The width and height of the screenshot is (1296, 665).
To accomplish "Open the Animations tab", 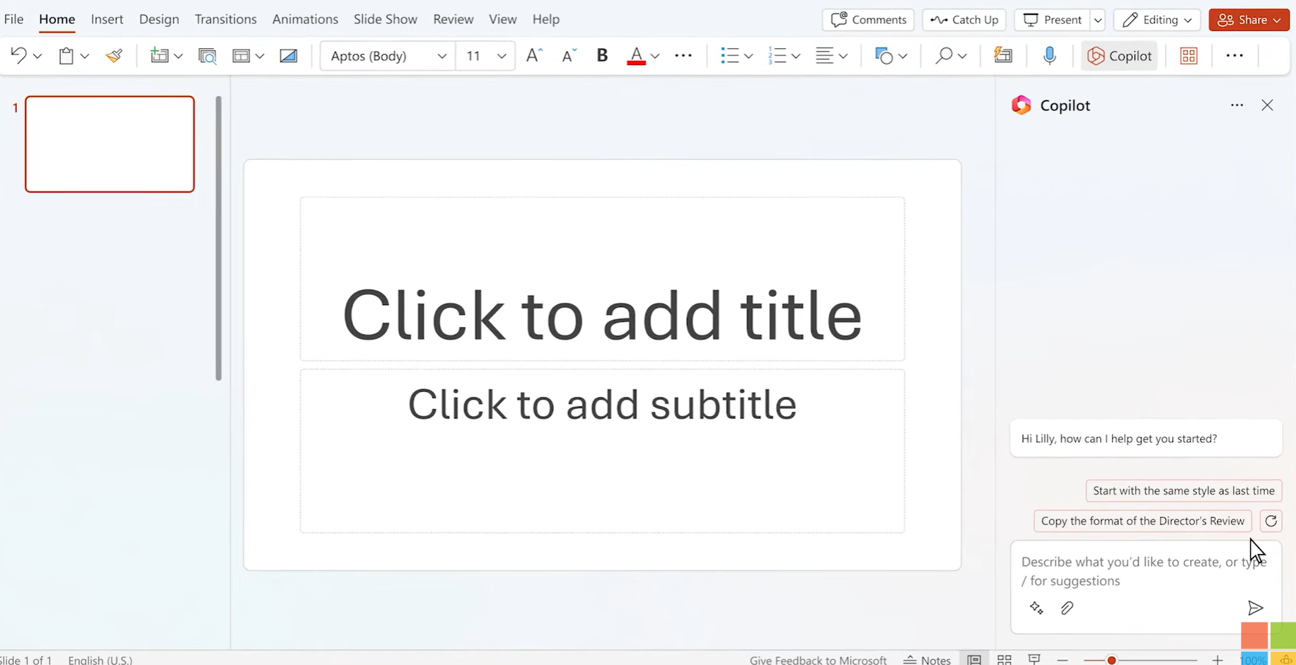I will [x=305, y=19].
